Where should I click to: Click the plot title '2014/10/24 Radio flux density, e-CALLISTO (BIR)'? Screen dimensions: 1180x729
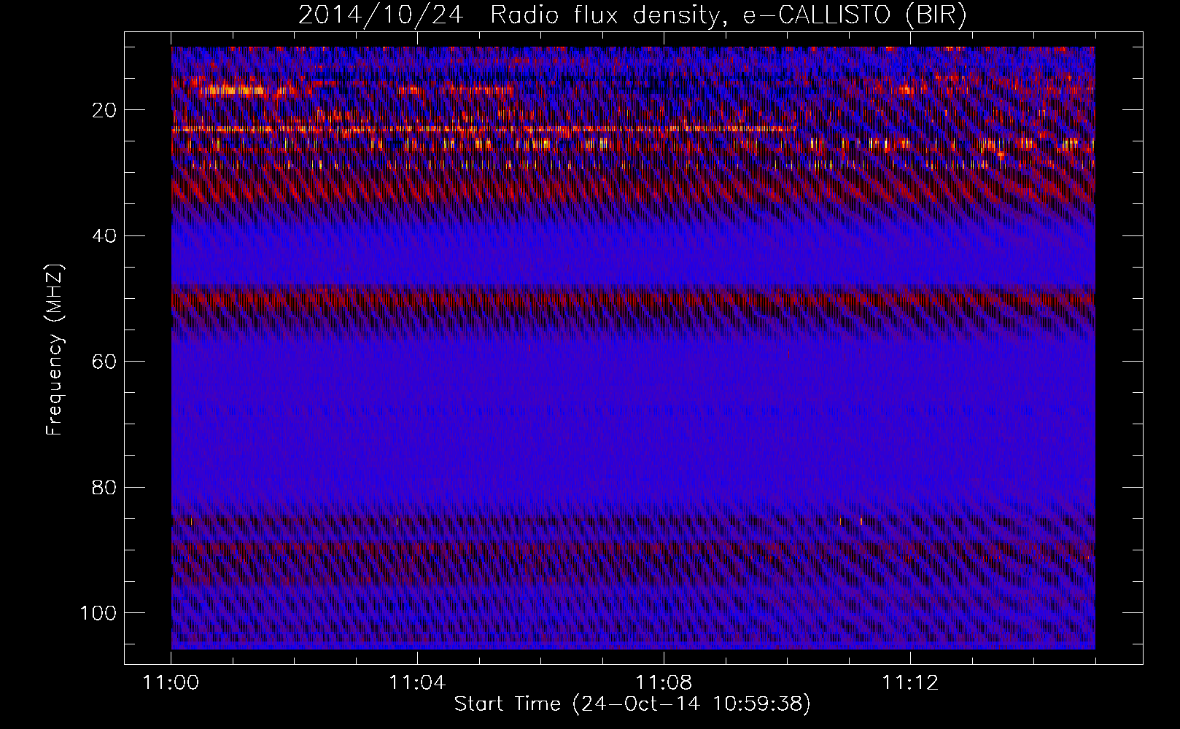coord(632,15)
